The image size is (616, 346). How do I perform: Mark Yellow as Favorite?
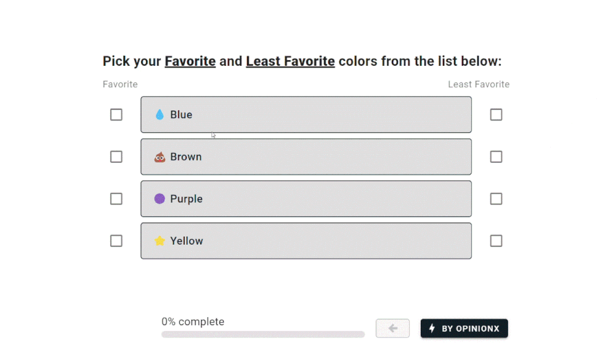click(x=116, y=241)
